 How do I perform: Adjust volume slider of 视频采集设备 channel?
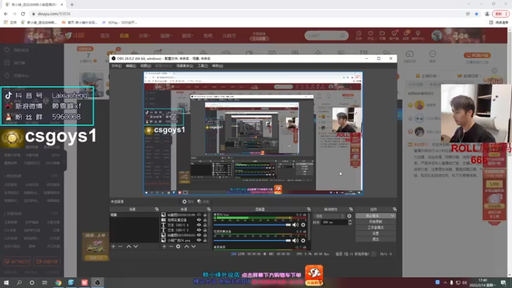coord(252,241)
